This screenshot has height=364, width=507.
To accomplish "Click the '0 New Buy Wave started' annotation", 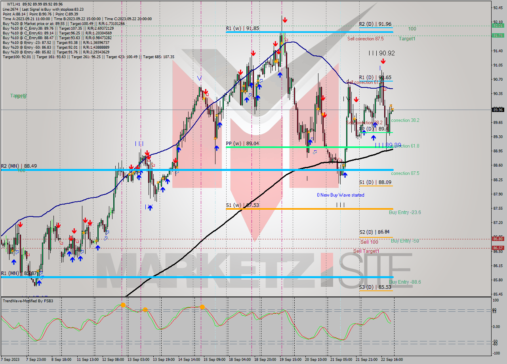I will (x=341, y=195).
